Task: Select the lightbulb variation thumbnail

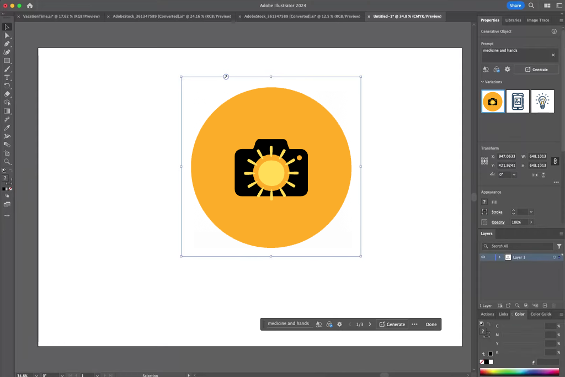Action: click(542, 101)
